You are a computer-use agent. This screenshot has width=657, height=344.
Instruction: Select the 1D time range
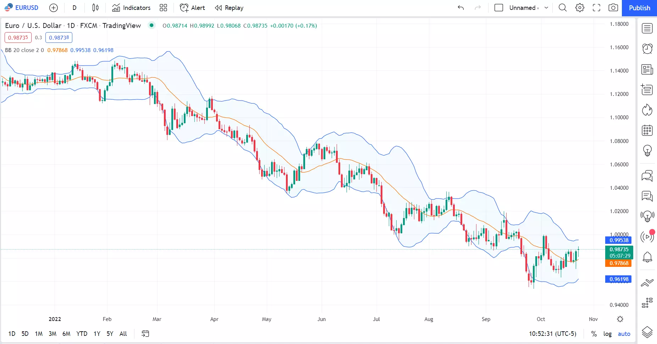12,334
